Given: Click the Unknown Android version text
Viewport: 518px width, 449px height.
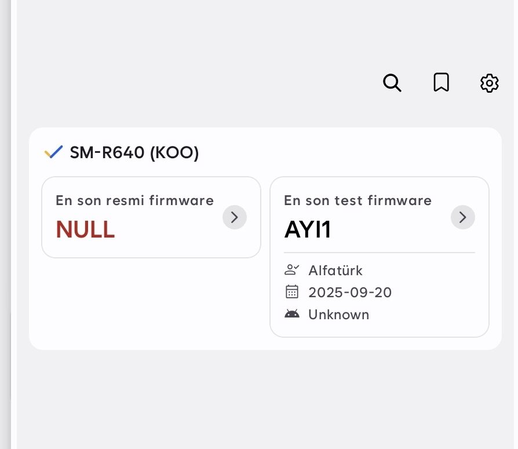Looking at the screenshot, I should [x=338, y=315].
